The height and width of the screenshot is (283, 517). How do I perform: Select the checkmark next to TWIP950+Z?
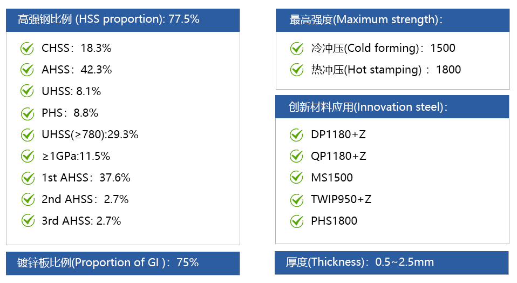click(297, 199)
